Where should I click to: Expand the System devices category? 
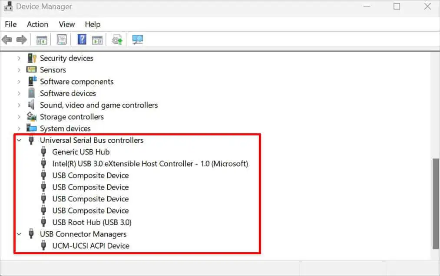[x=19, y=128]
